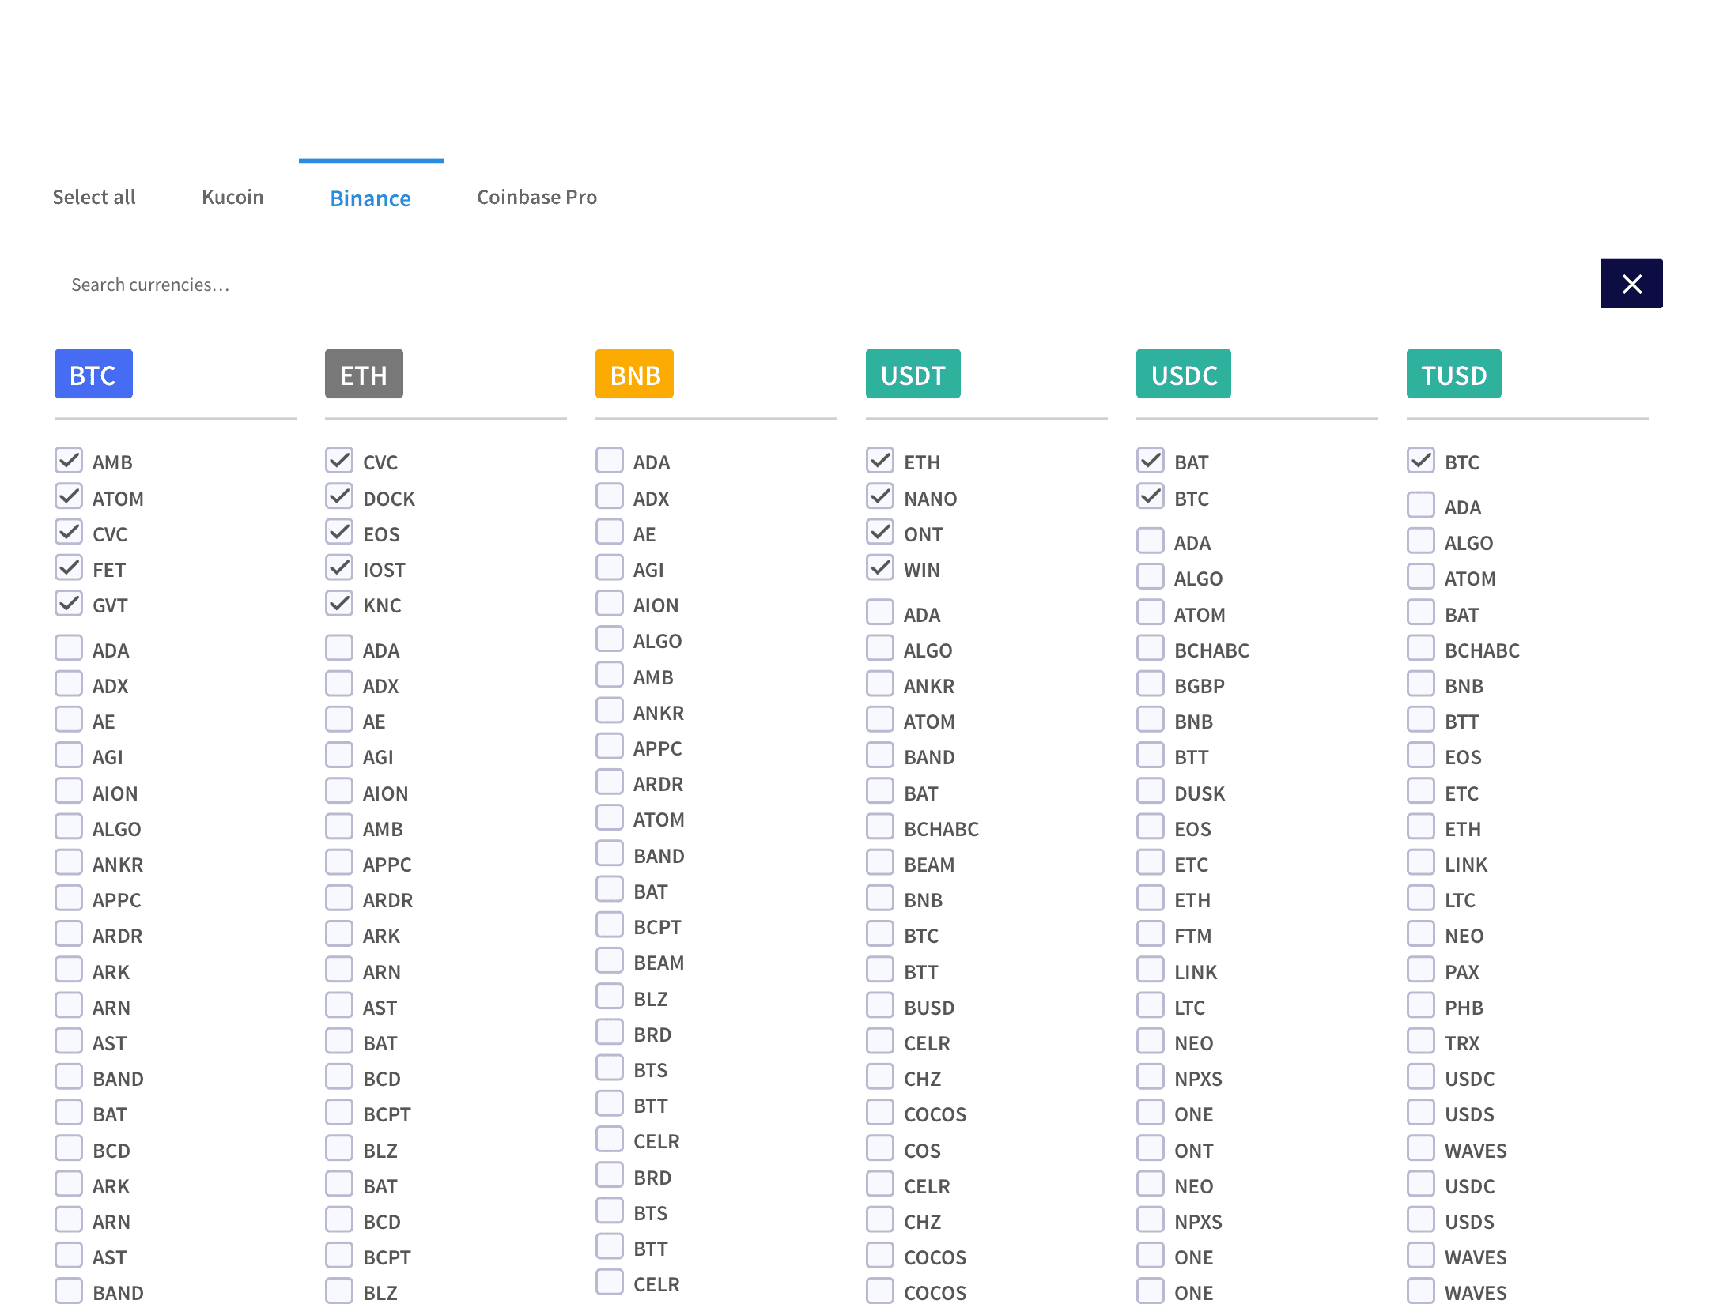Check ARDR in the BTC column

tap(69, 933)
